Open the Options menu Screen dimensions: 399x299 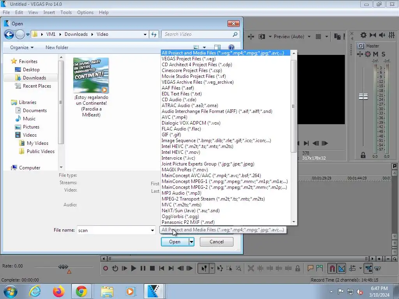pos(85,12)
